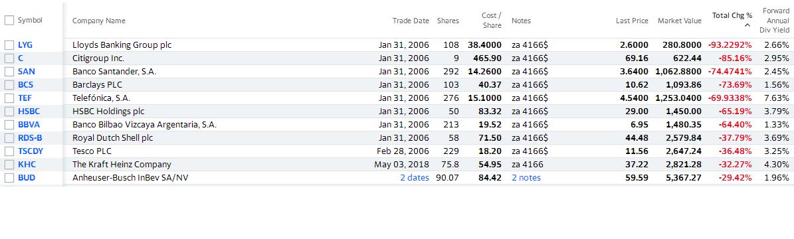Click Anheuser-Busch InBev SA/NV name

pos(131,178)
